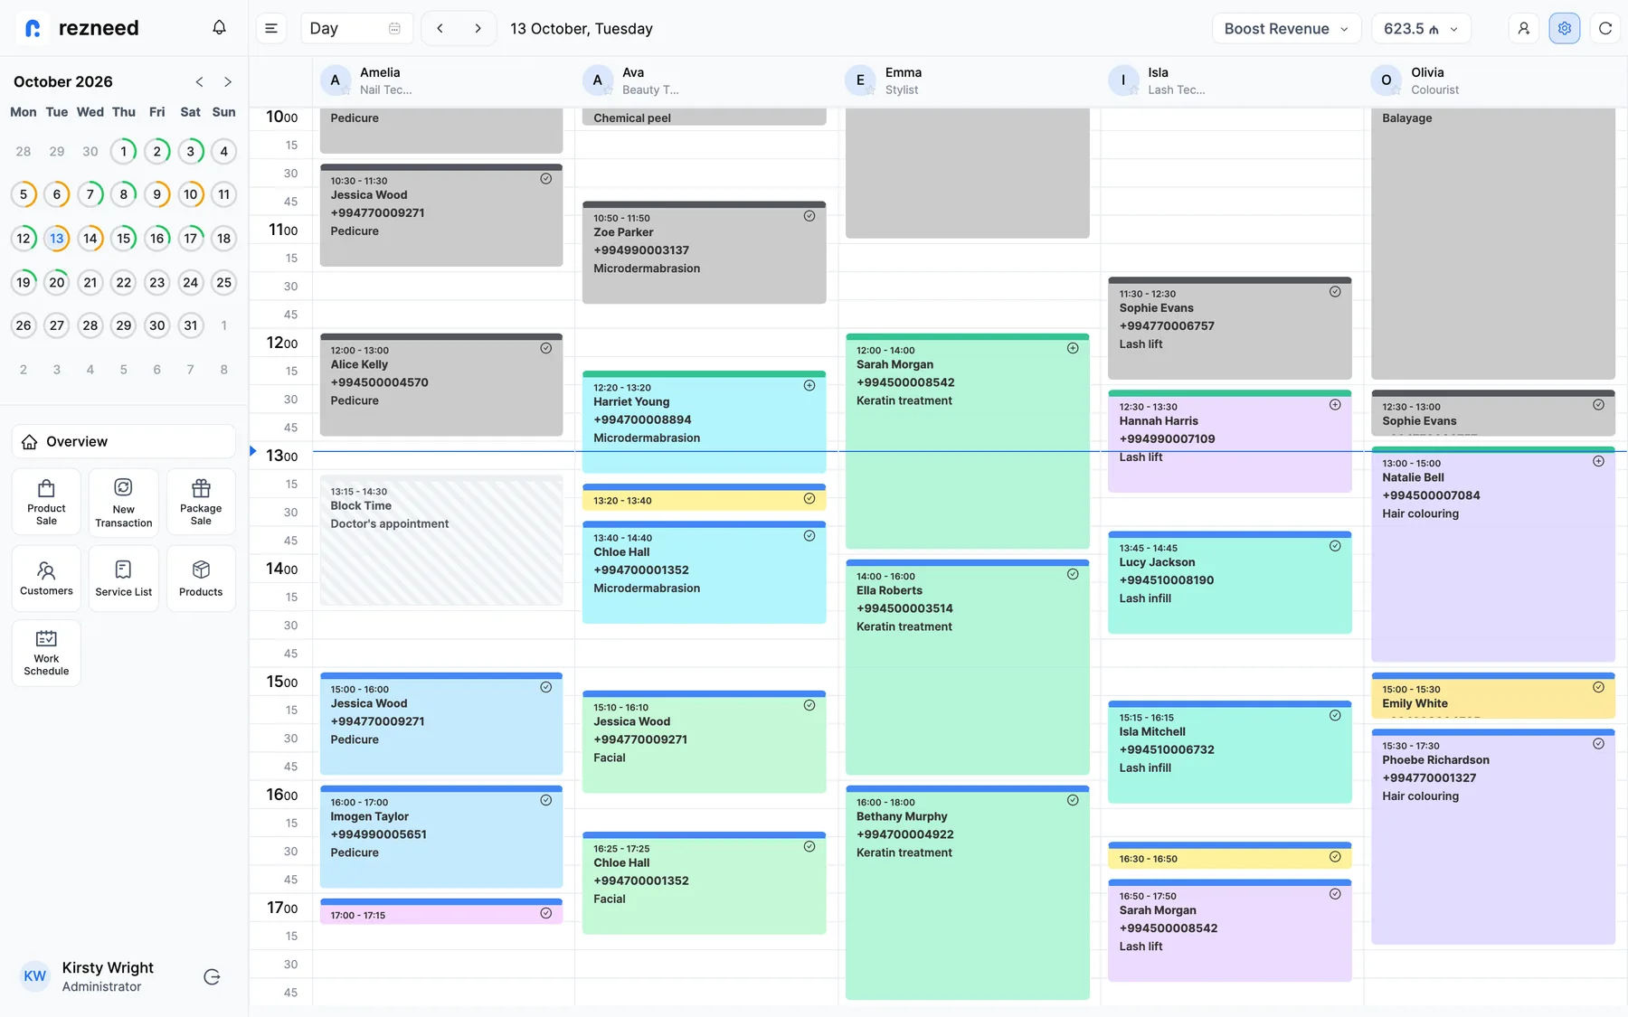
Task: Expand the Boost Revenue dropdown
Action: [1286, 28]
